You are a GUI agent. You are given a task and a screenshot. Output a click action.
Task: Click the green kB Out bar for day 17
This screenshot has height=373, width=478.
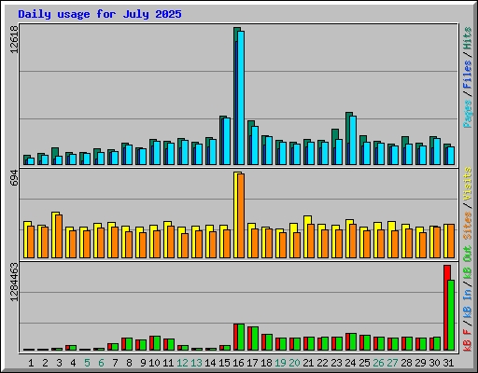[x=255, y=338]
